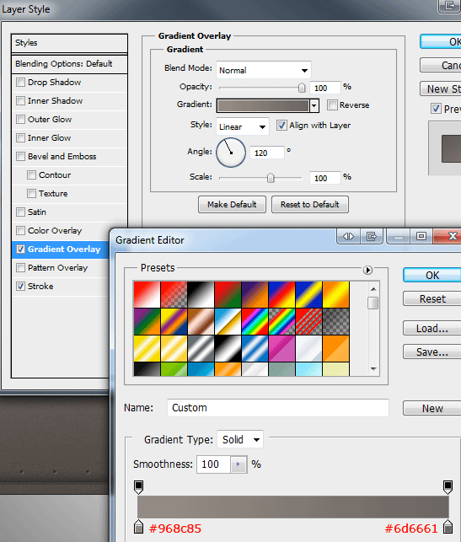The height and width of the screenshot is (542, 461).
Task: Open the Presets flyout menu arrow
Action: 367,270
